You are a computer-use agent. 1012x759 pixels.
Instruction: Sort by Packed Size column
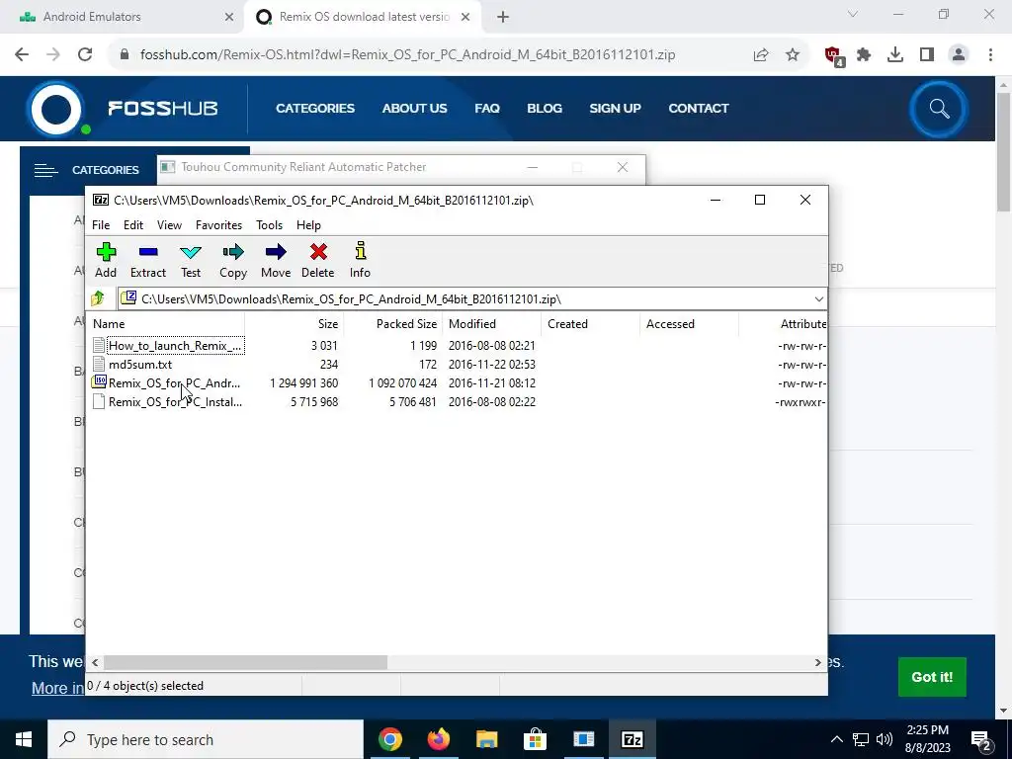click(393, 324)
